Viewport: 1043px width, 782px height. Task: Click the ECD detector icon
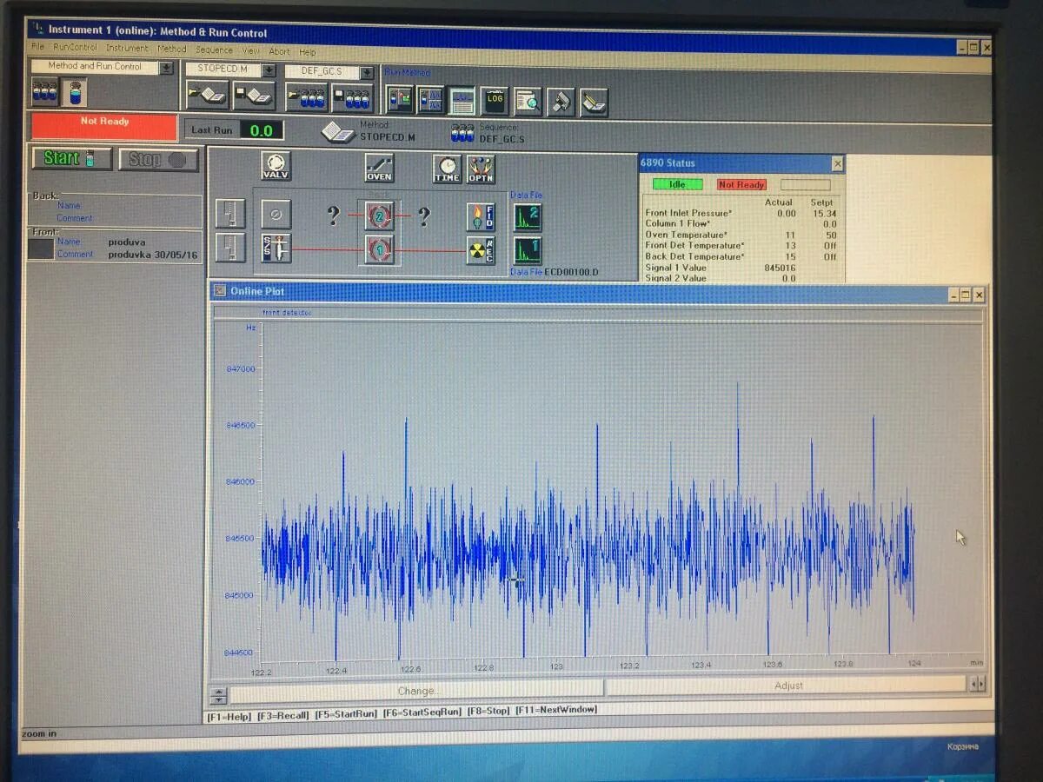(x=481, y=251)
